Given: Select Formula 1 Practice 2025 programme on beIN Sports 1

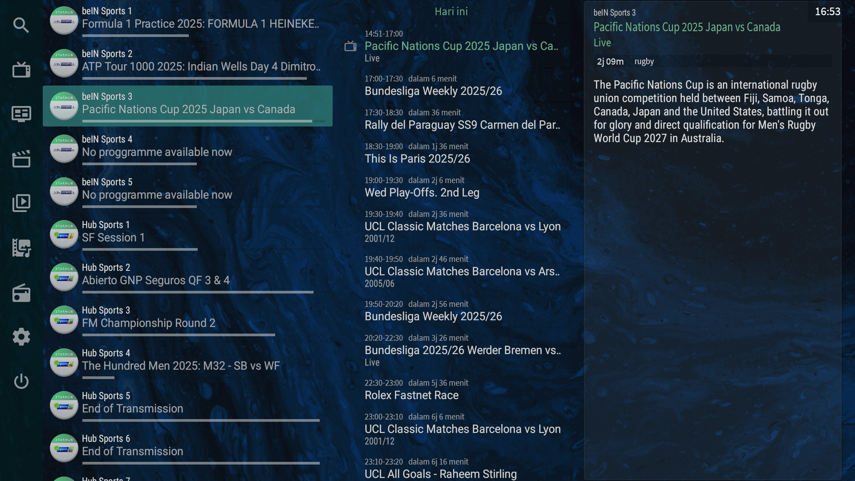Looking at the screenshot, I should click(187, 20).
